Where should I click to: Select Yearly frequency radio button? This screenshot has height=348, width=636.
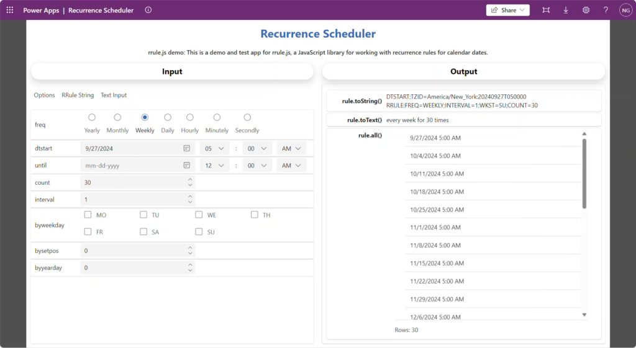coord(92,117)
